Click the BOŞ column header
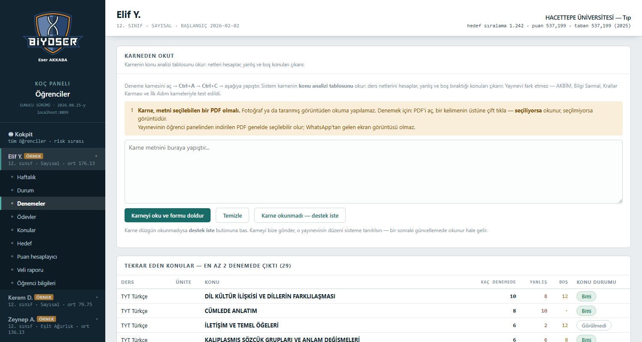 coord(564,282)
